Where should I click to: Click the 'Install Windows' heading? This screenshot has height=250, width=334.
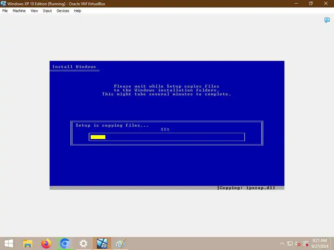point(74,67)
